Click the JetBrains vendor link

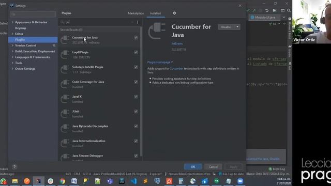tap(177, 43)
